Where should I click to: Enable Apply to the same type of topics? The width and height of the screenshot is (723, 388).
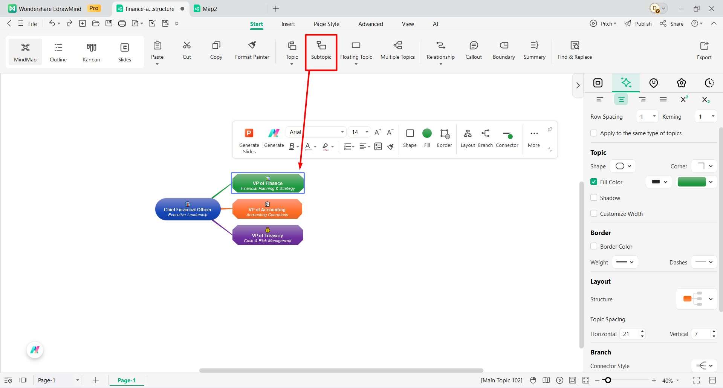pyautogui.click(x=594, y=133)
